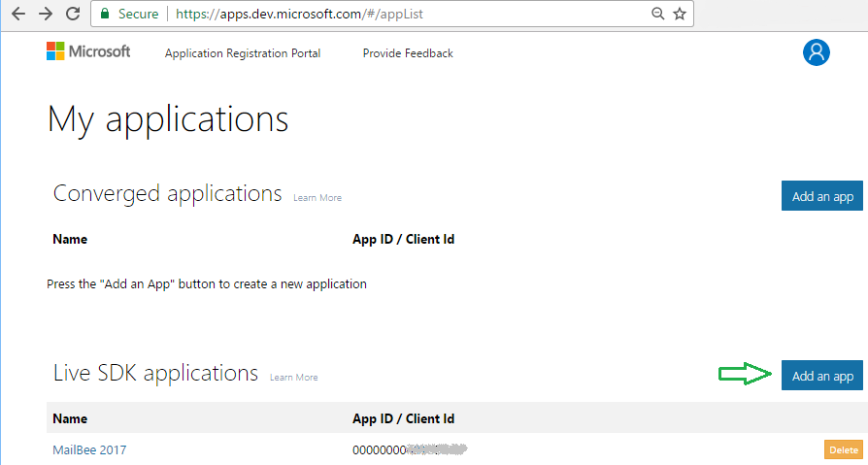Click Name column header in Live SDK table

pyautogui.click(x=70, y=418)
